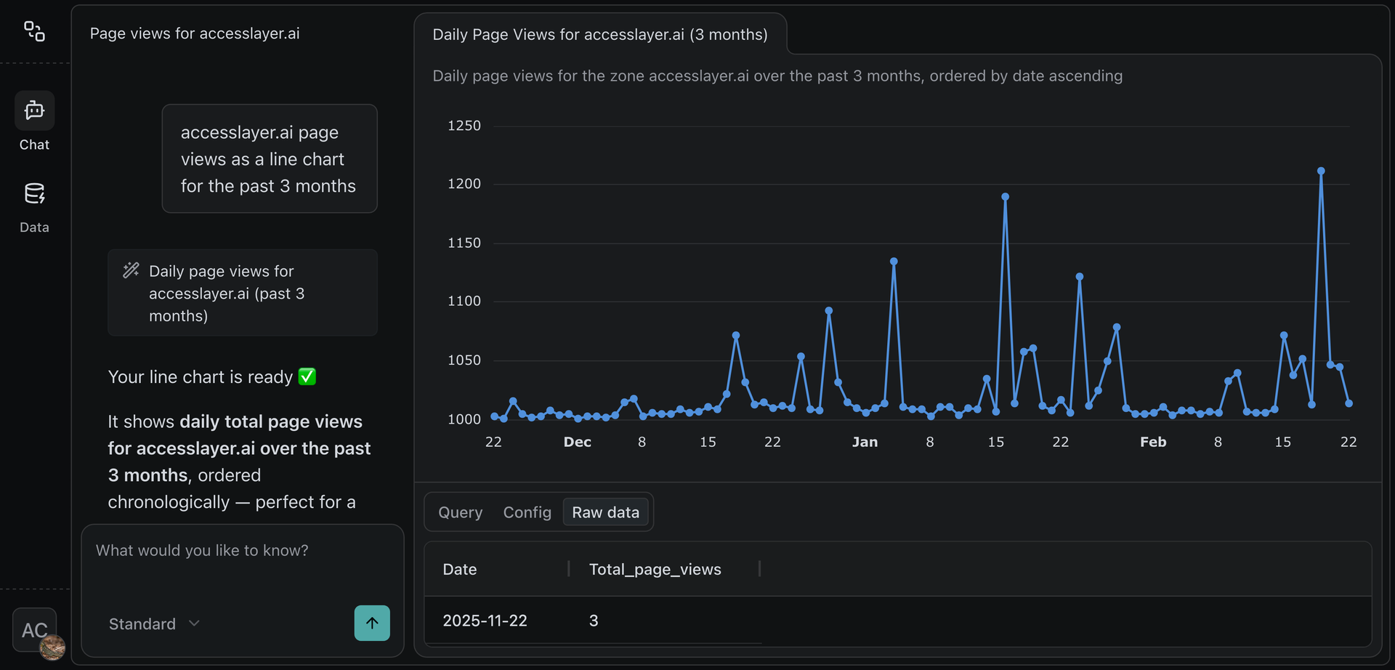The height and width of the screenshot is (670, 1395).
Task: Open the Data section icon
Action: click(x=34, y=193)
